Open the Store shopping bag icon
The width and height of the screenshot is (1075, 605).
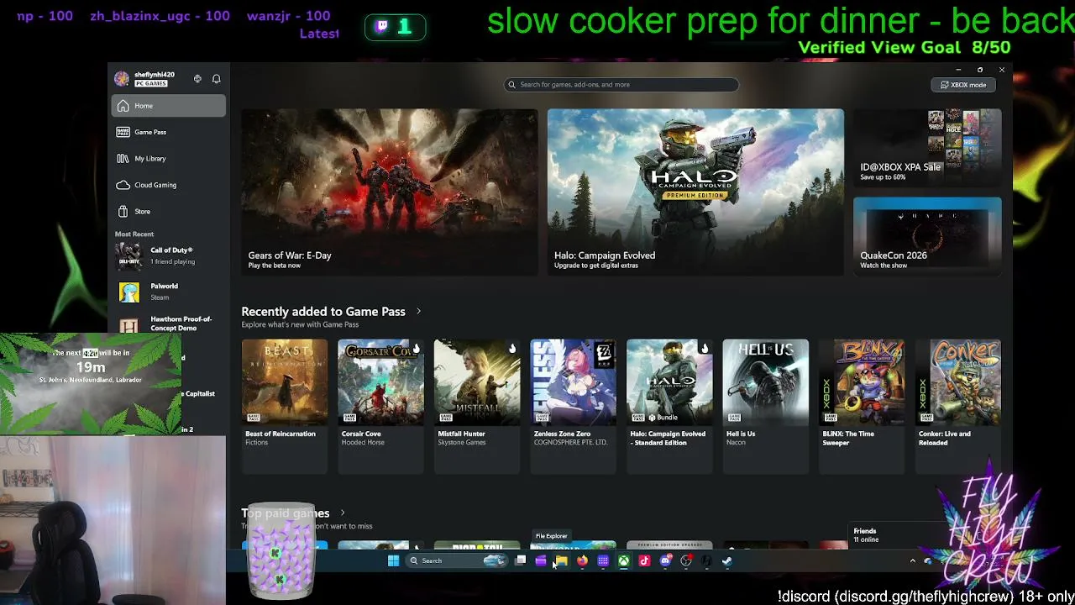tap(123, 211)
